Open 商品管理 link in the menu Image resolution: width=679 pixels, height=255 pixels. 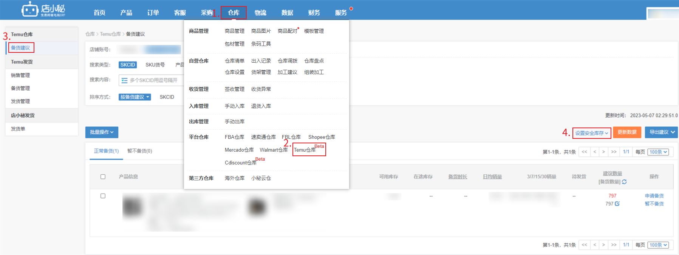pyautogui.click(x=234, y=31)
